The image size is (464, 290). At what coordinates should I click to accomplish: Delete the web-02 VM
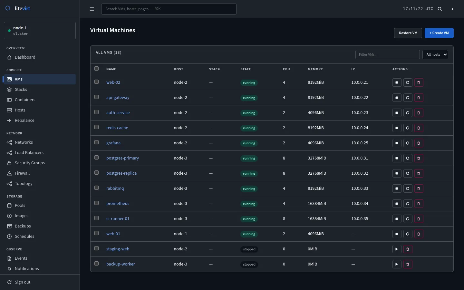pyautogui.click(x=419, y=82)
